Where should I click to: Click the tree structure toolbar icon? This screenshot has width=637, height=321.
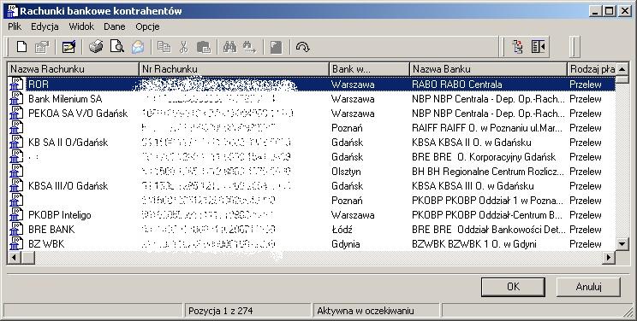tap(518, 47)
